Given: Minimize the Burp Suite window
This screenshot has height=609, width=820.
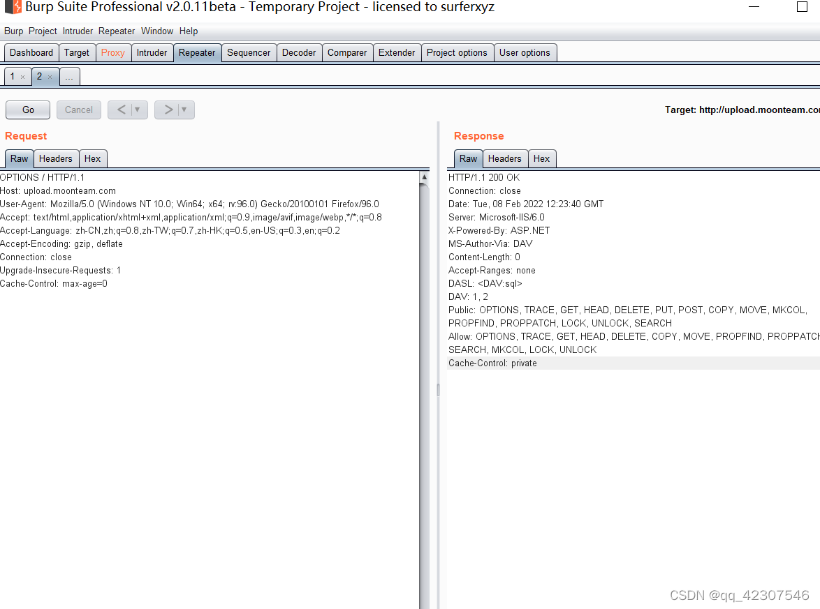Looking at the screenshot, I should (754, 7).
